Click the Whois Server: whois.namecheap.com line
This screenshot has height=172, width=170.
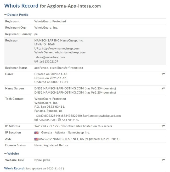[x=60, y=52]
